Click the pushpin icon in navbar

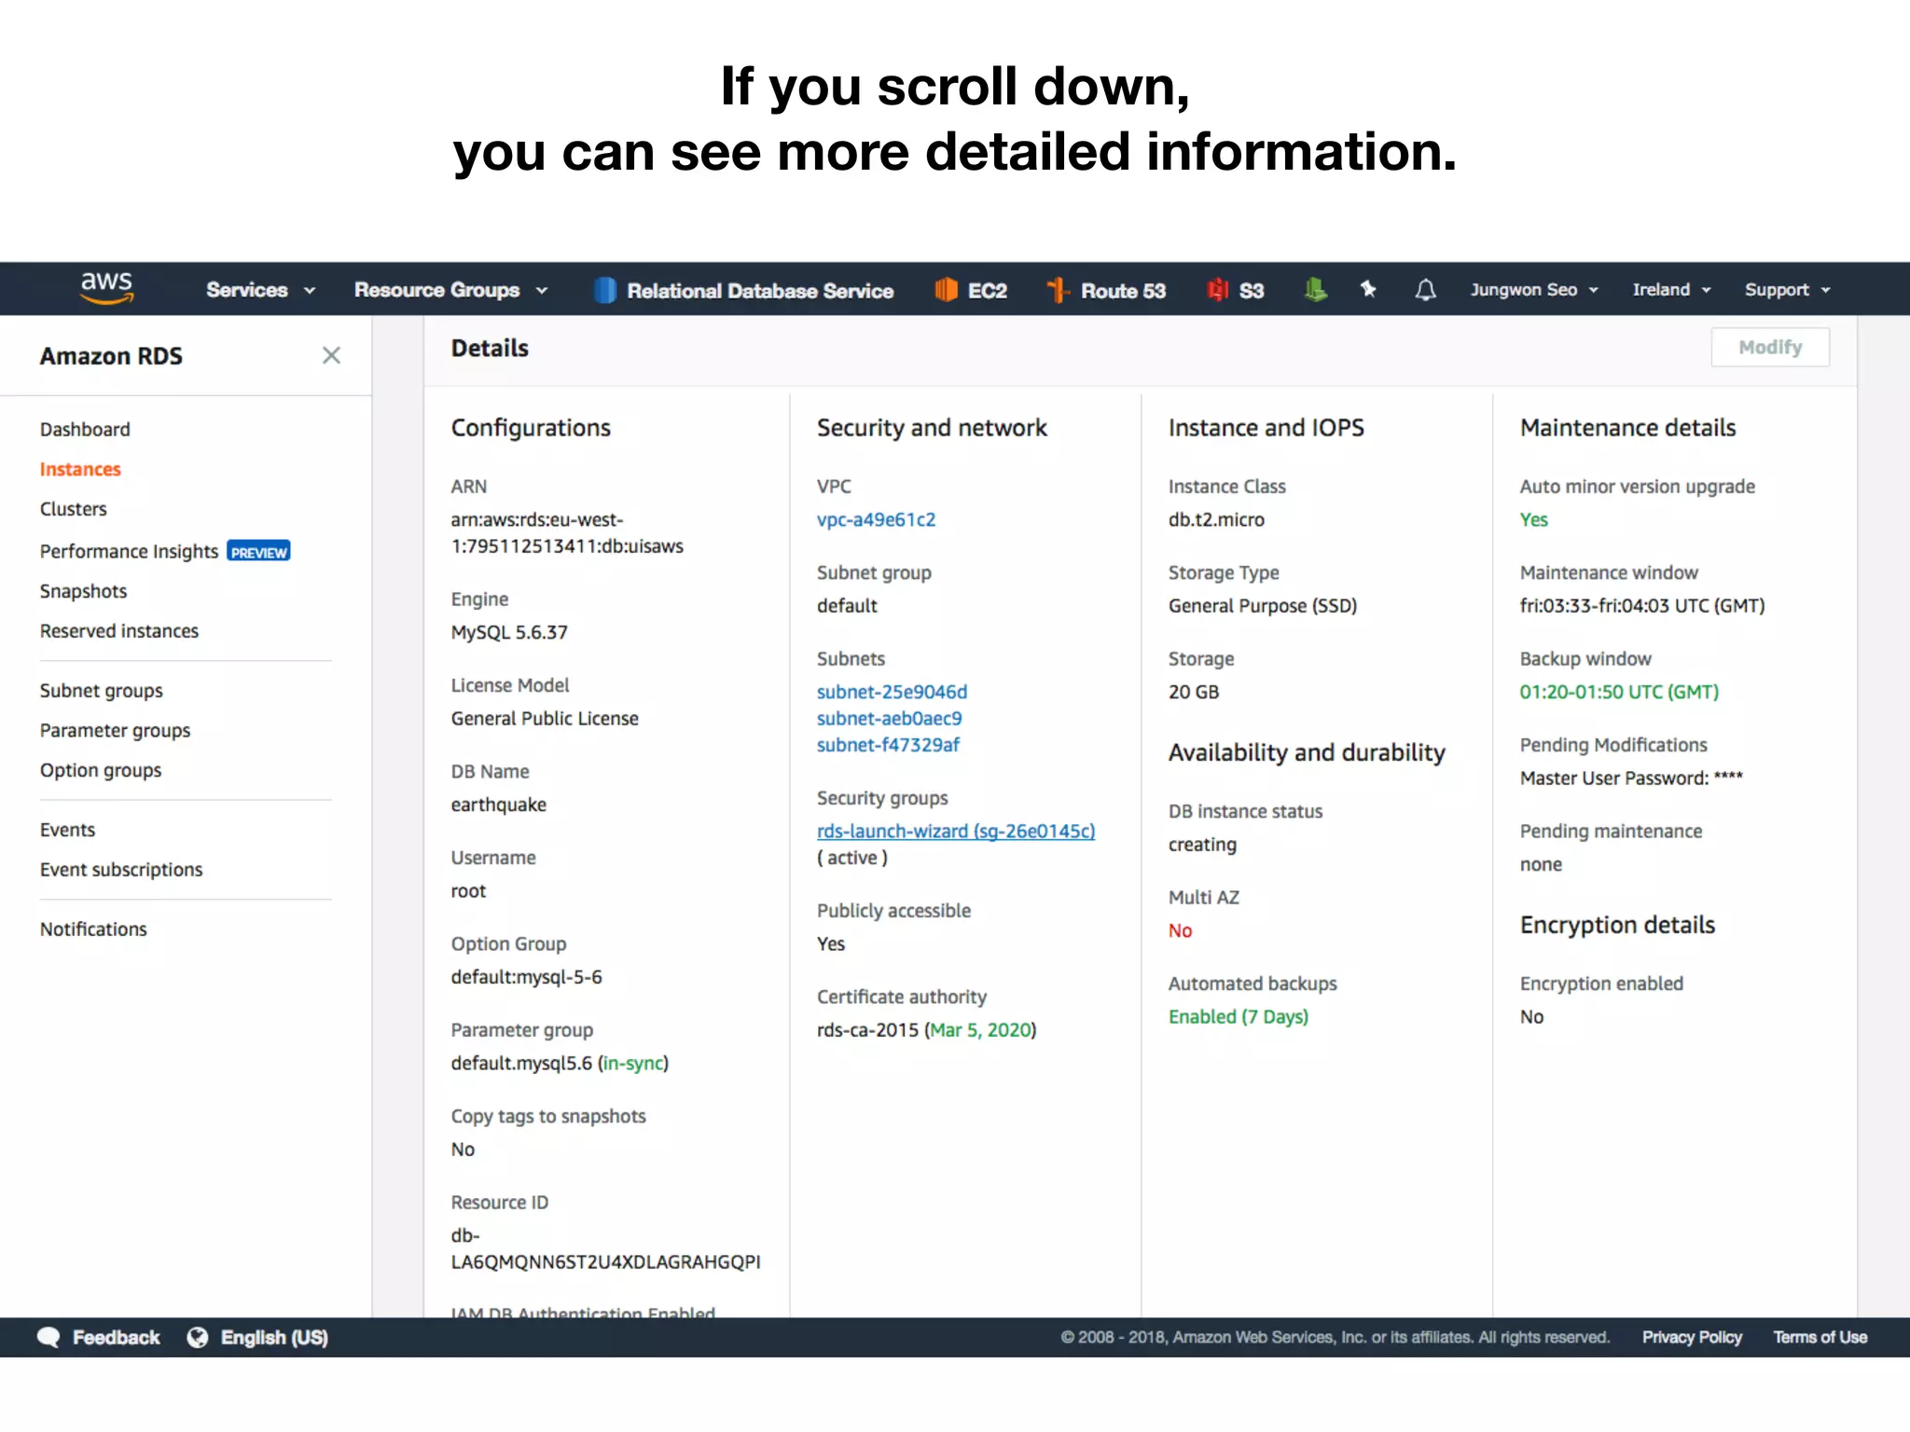coord(1368,290)
